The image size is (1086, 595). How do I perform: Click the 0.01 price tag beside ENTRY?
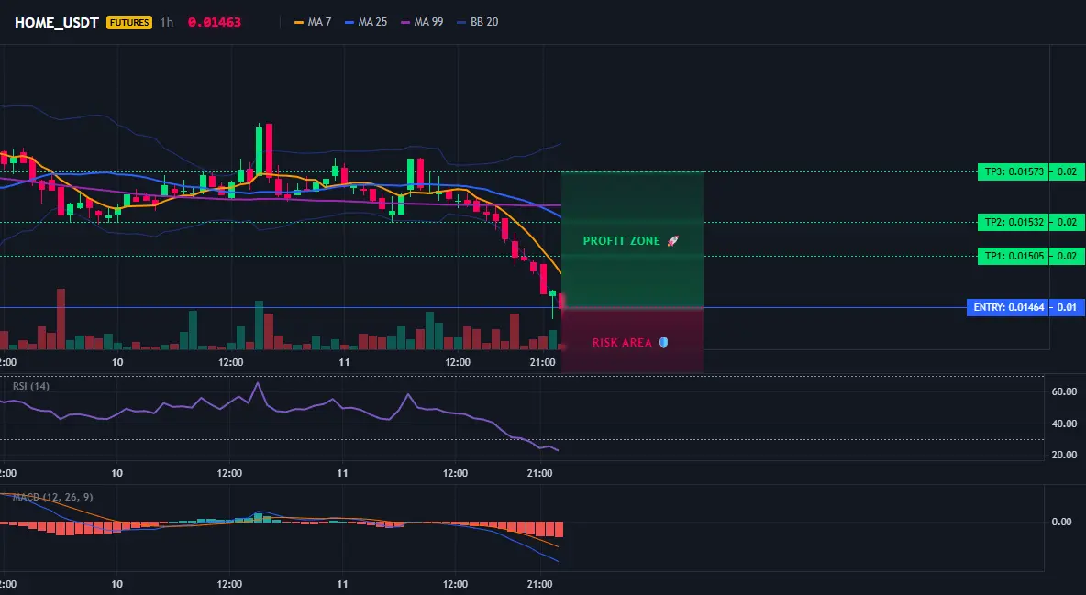click(1068, 307)
